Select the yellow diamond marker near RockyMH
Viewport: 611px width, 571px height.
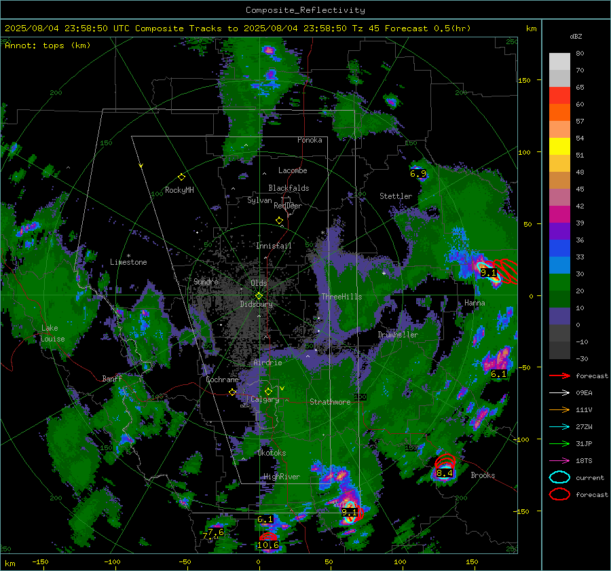pos(181,177)
